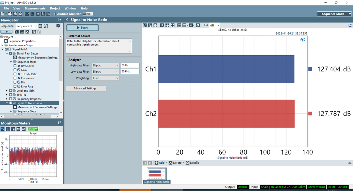Enable Gain step checkbox
353x191 pixels.
[x=15, y=70]
